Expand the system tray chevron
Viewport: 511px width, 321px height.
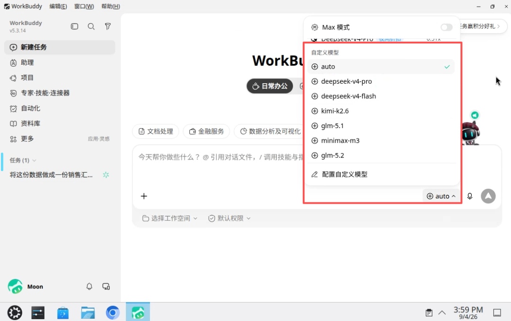[x=442, y=312]
